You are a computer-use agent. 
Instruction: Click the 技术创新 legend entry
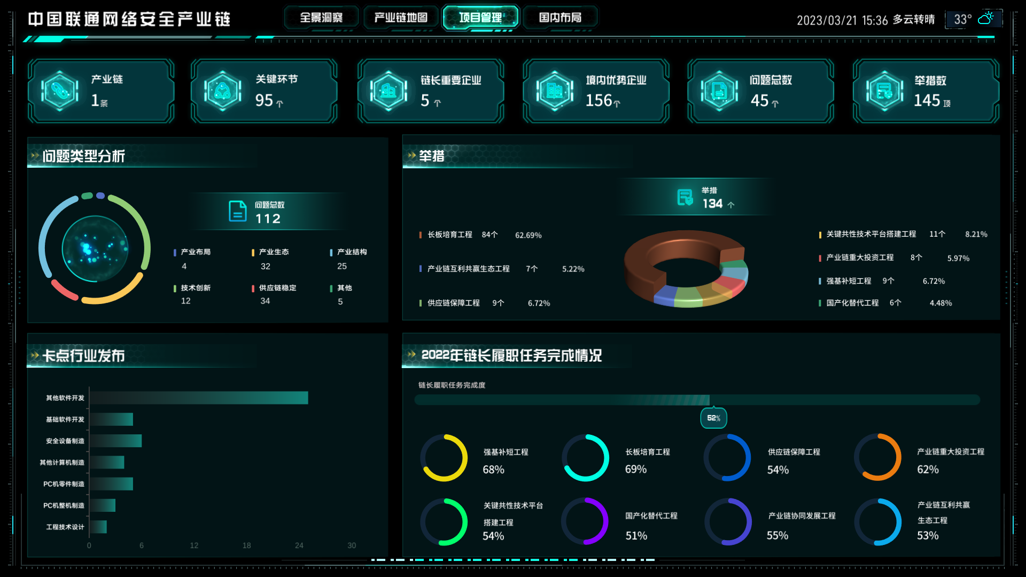tap(192, 294)
